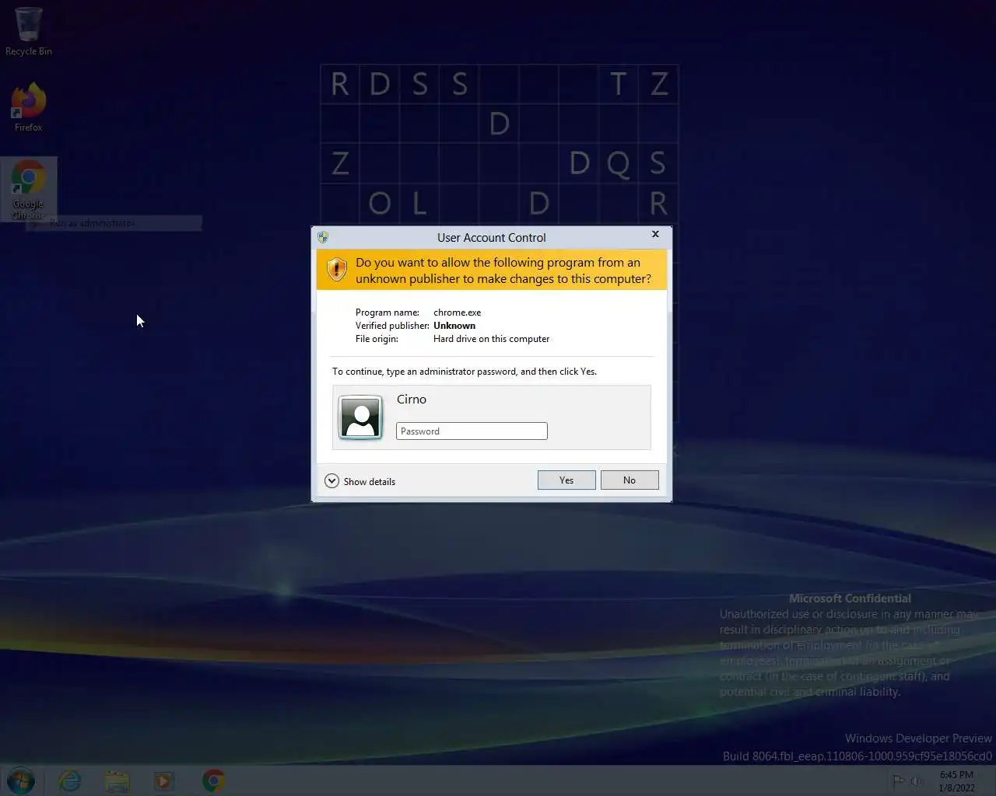The height and width of the screenshot is (796, 996).
Task: Close the User Account Control dialog
Action: [x=655, y=234]
